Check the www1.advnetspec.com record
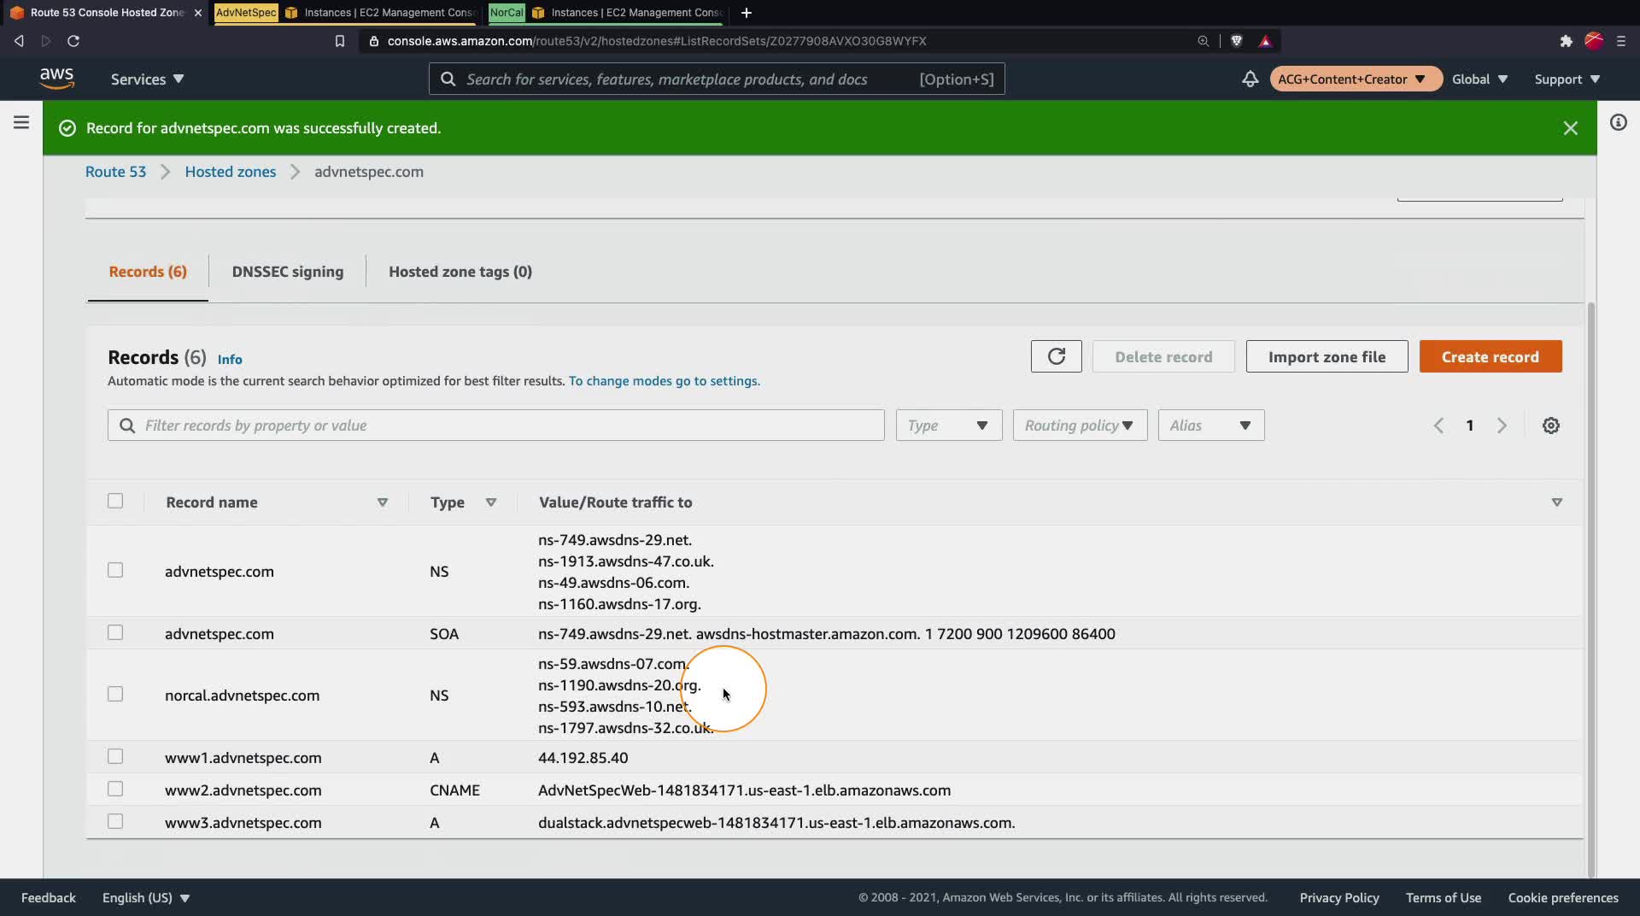 115,757
